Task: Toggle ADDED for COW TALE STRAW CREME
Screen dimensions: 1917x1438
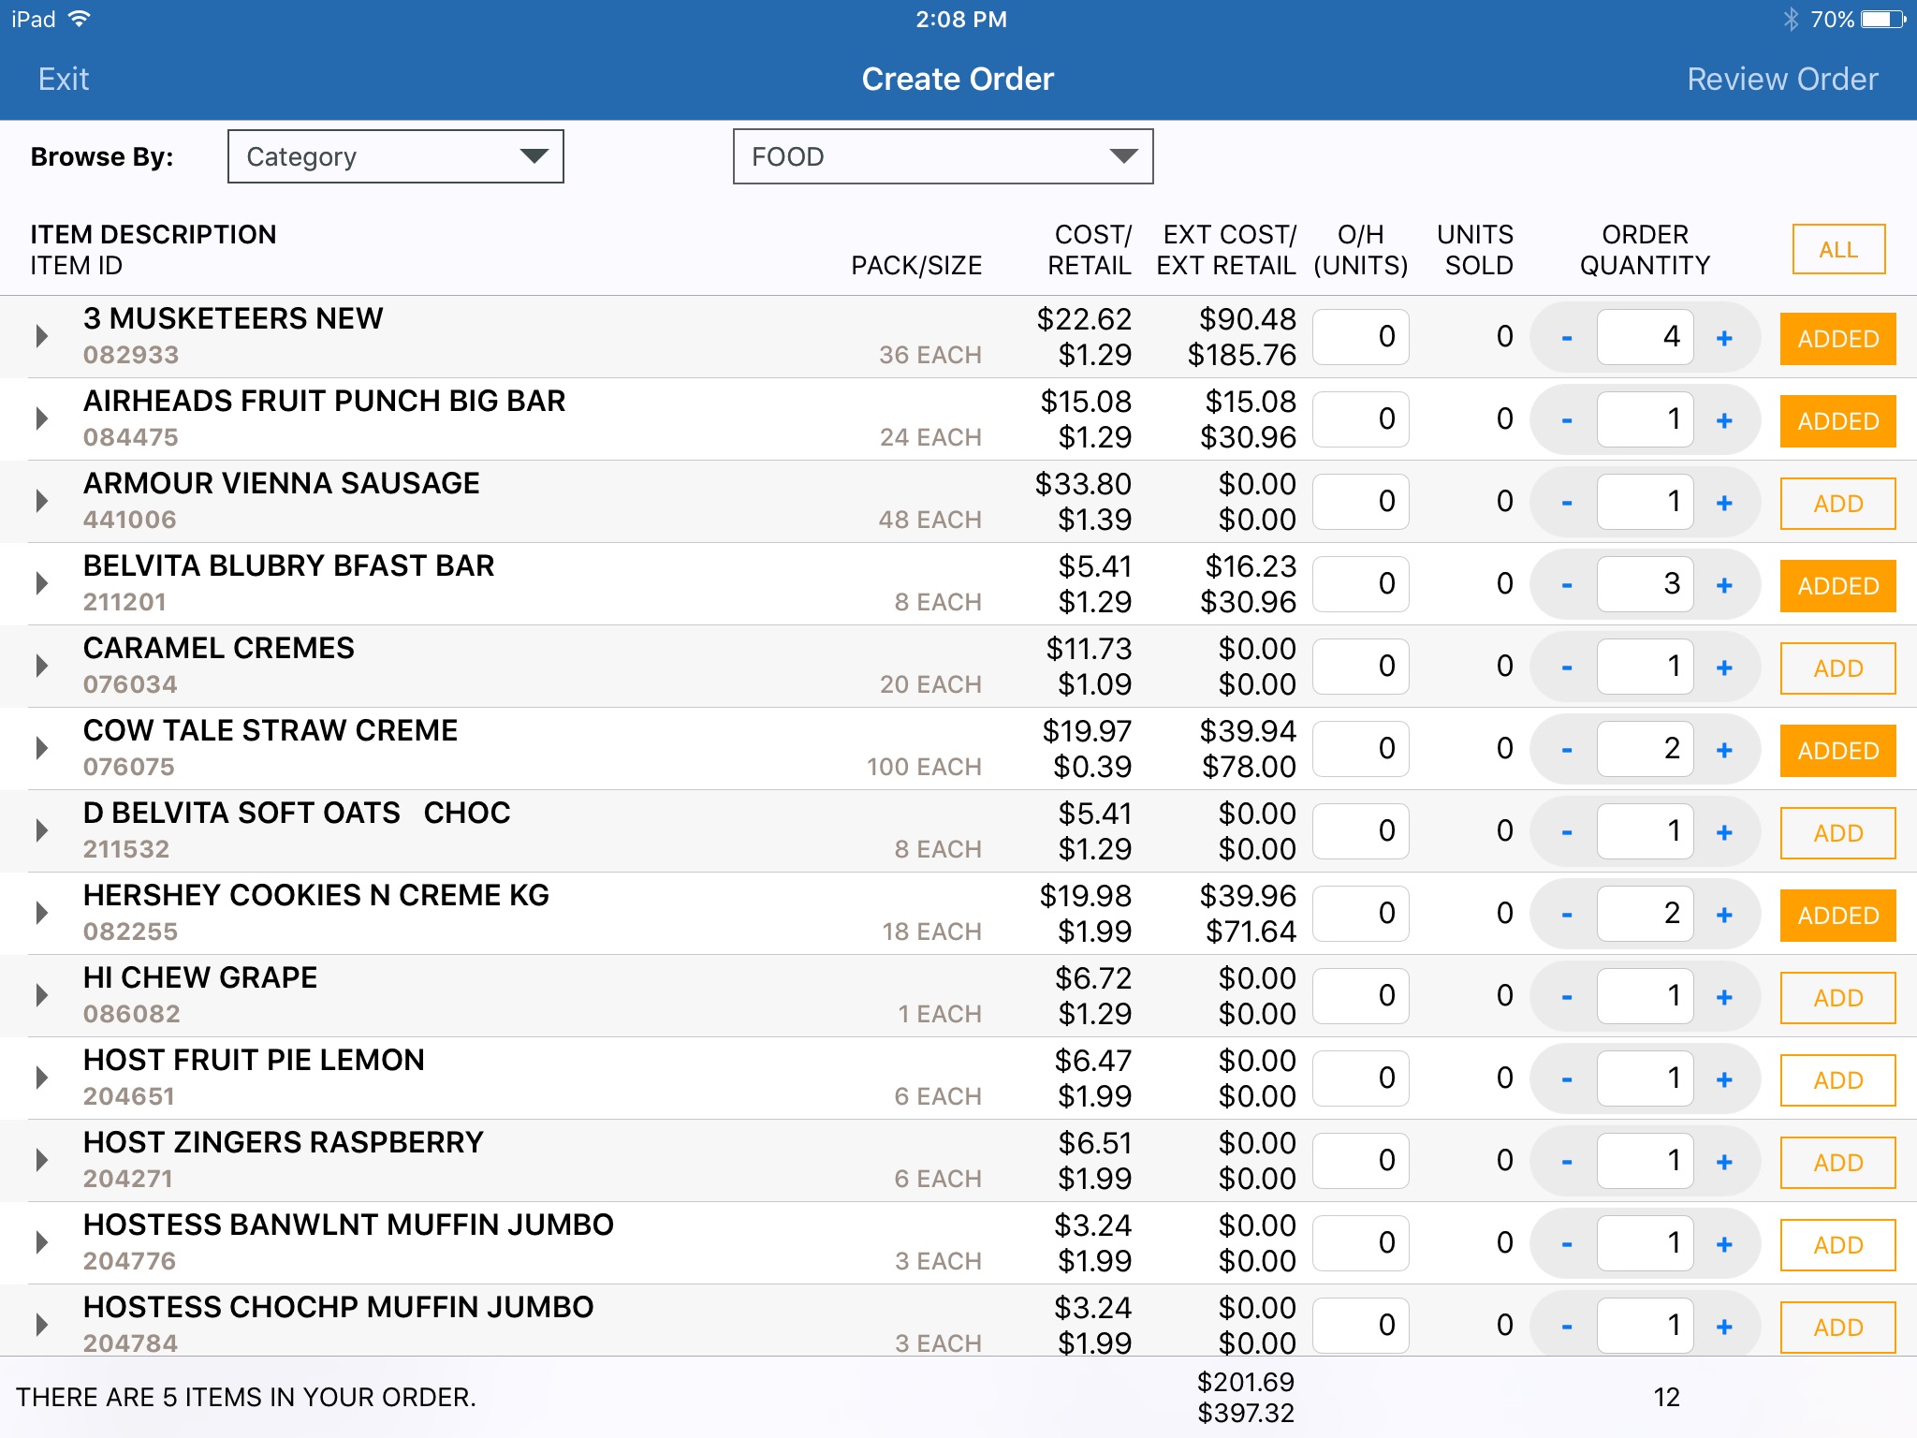Action: tap(1837, 751)
